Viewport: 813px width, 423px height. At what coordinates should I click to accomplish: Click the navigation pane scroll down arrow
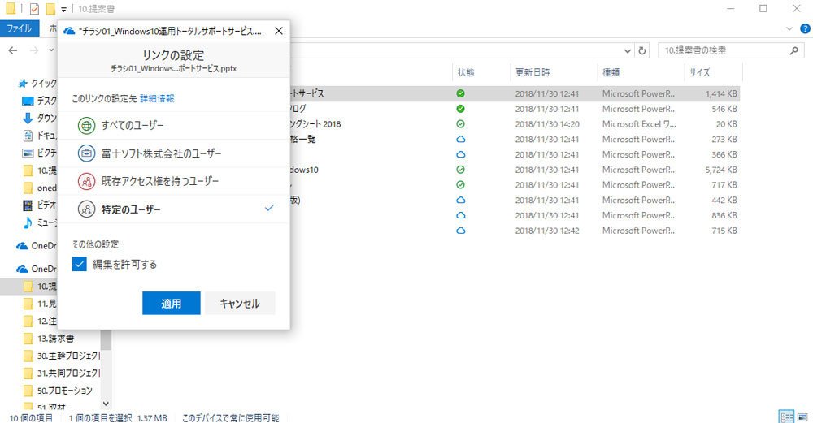point(106,404)
